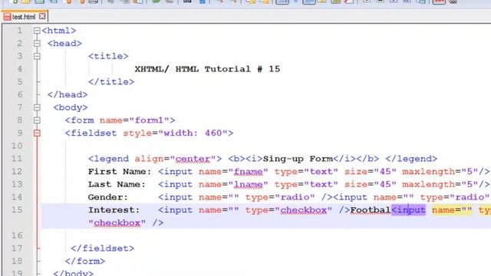The width and height of the screenshot is (491, 276).
Task: Click the wrapped "checkbox" value below line 15
Action: click(117, 223)
